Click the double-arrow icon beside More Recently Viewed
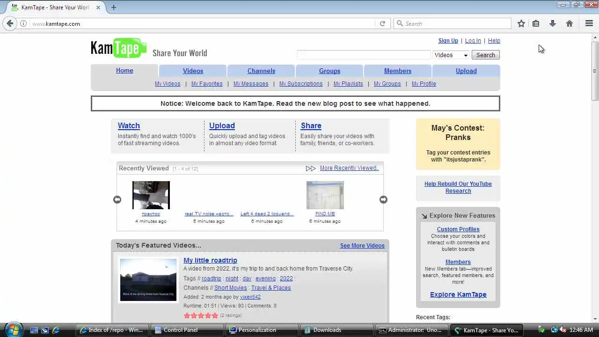 [311, 168]
